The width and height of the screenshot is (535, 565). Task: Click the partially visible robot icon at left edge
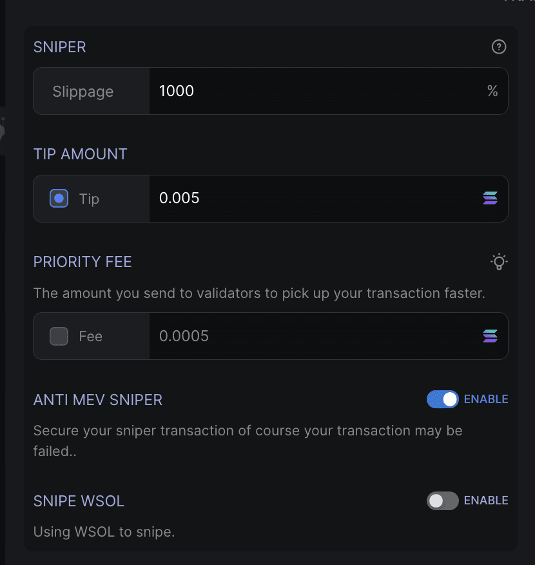2,131
